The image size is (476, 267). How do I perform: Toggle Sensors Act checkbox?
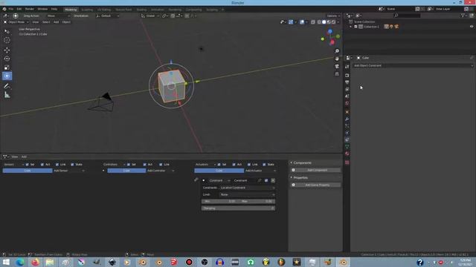pyautogui.click(x=42, y=165)
